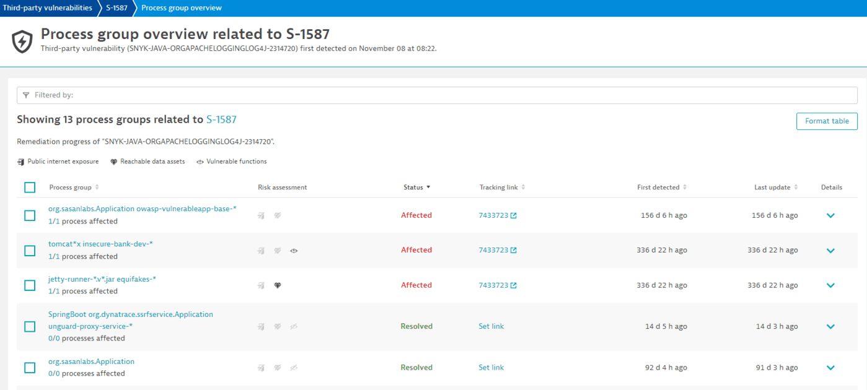Viewport: 867px width, 390px height.
Task: Click the Vulnerable functions legend icon
Action: click(x=200, y=161)
